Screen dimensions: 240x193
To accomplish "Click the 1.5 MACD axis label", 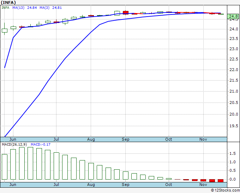I will pos(233,154).
